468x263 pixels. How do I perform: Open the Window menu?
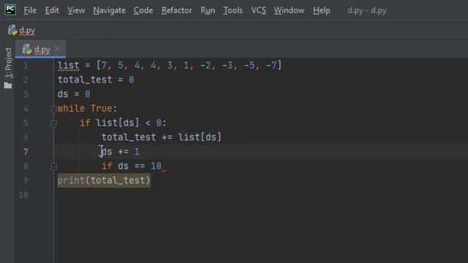point(289,10)
